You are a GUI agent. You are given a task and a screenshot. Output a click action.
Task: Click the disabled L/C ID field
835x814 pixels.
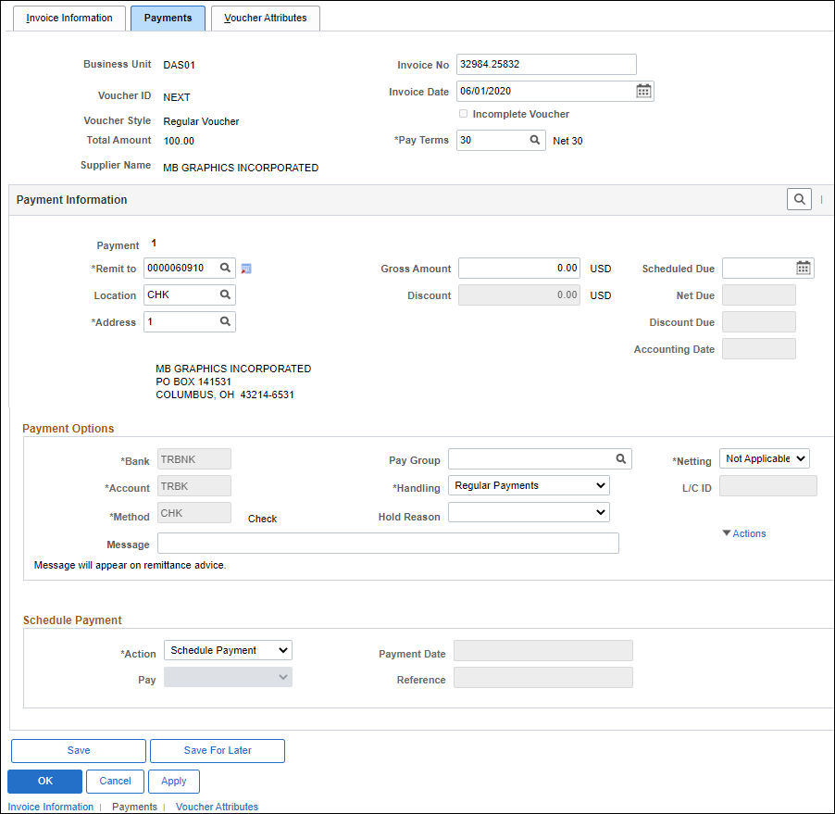768,486
